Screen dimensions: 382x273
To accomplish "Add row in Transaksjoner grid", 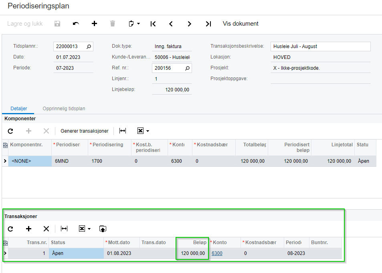I will pyautogui.click(x=28, y=229).
